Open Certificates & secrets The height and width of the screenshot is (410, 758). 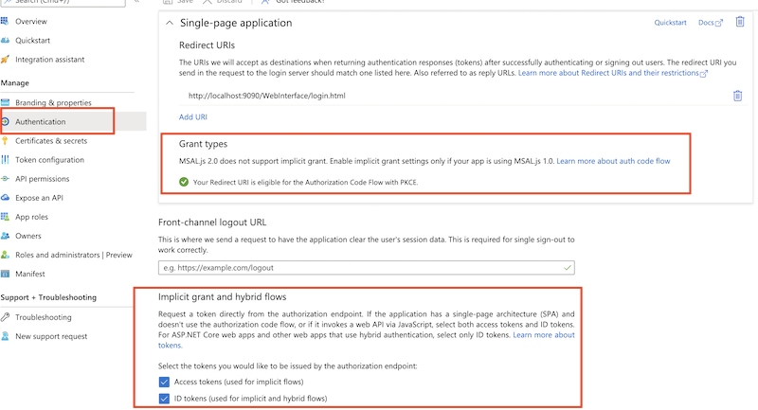click(51, 141)
